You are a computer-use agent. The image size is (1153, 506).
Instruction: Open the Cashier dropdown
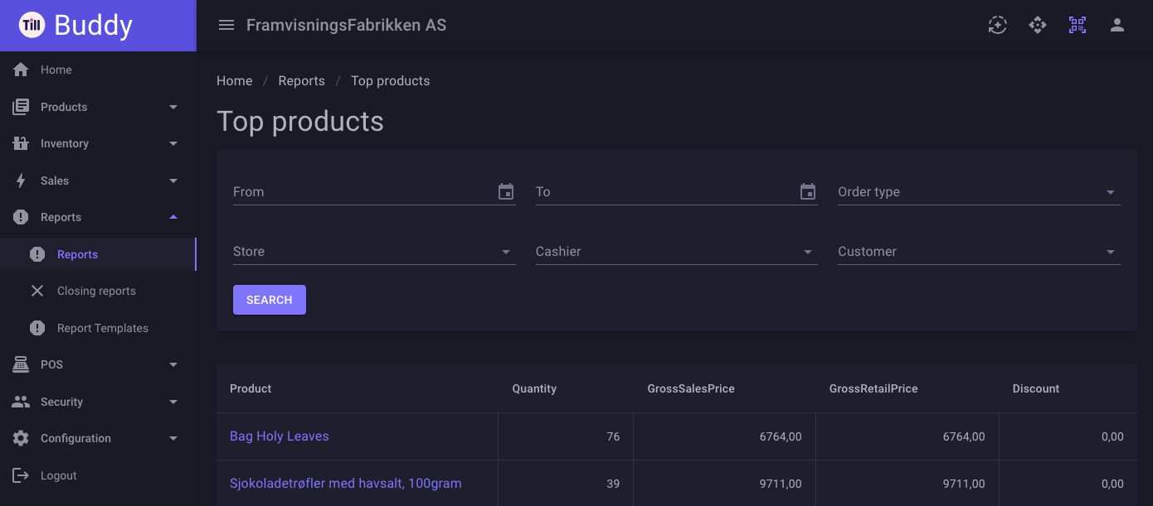pyautogui.click(x=677, y=252)
